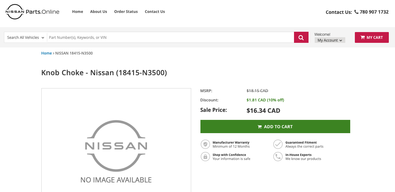Open the Order Status page
The image size is (395, 192).
[x=126, y=12]
